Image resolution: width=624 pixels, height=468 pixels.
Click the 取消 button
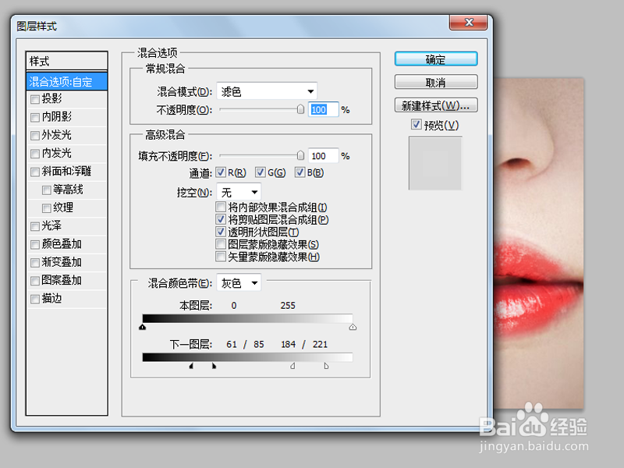436,83
